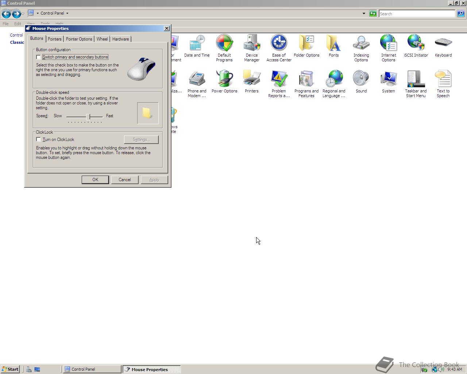Click the Forward navigation arrow
The height and width of the screenshot is (374, 467).
pos(16,14)
